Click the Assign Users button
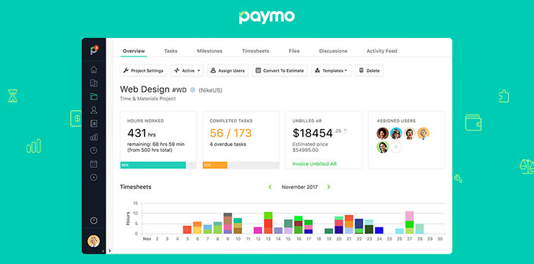This screenshot has height=264, width=534. (227, 70)
